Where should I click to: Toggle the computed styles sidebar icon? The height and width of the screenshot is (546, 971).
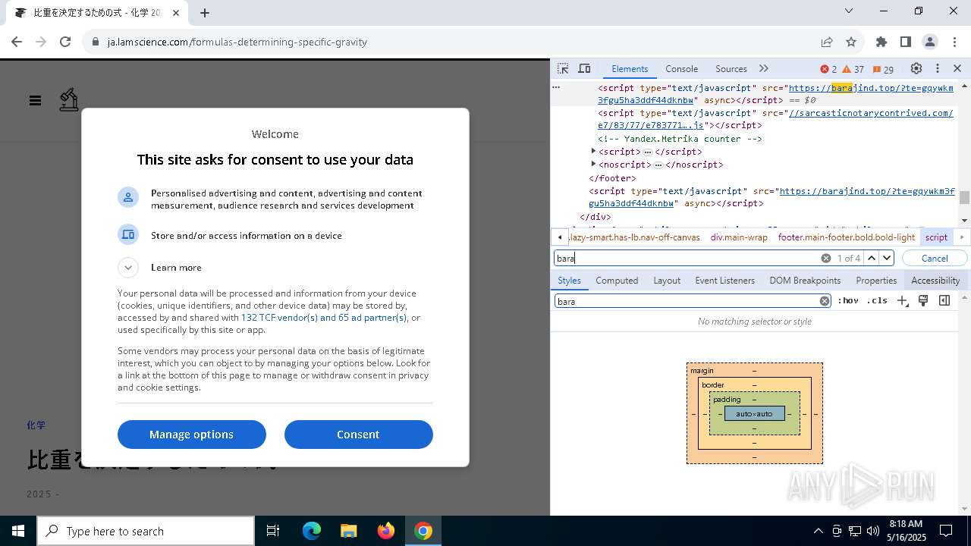944,301
